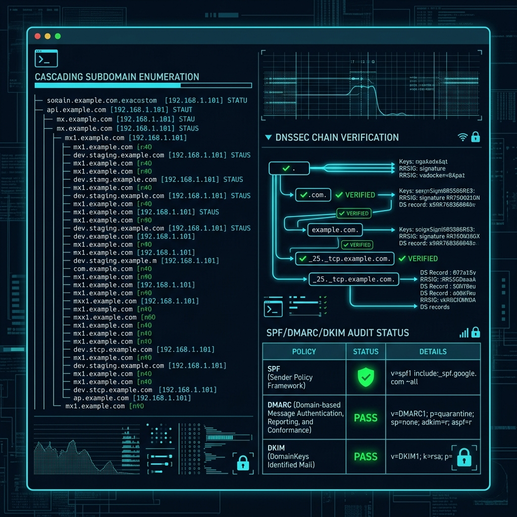Click the unchecked _25._tcp.example.com. node
Image resolution: width=517 pixels, height=517 pixels.
coord(354,279)
